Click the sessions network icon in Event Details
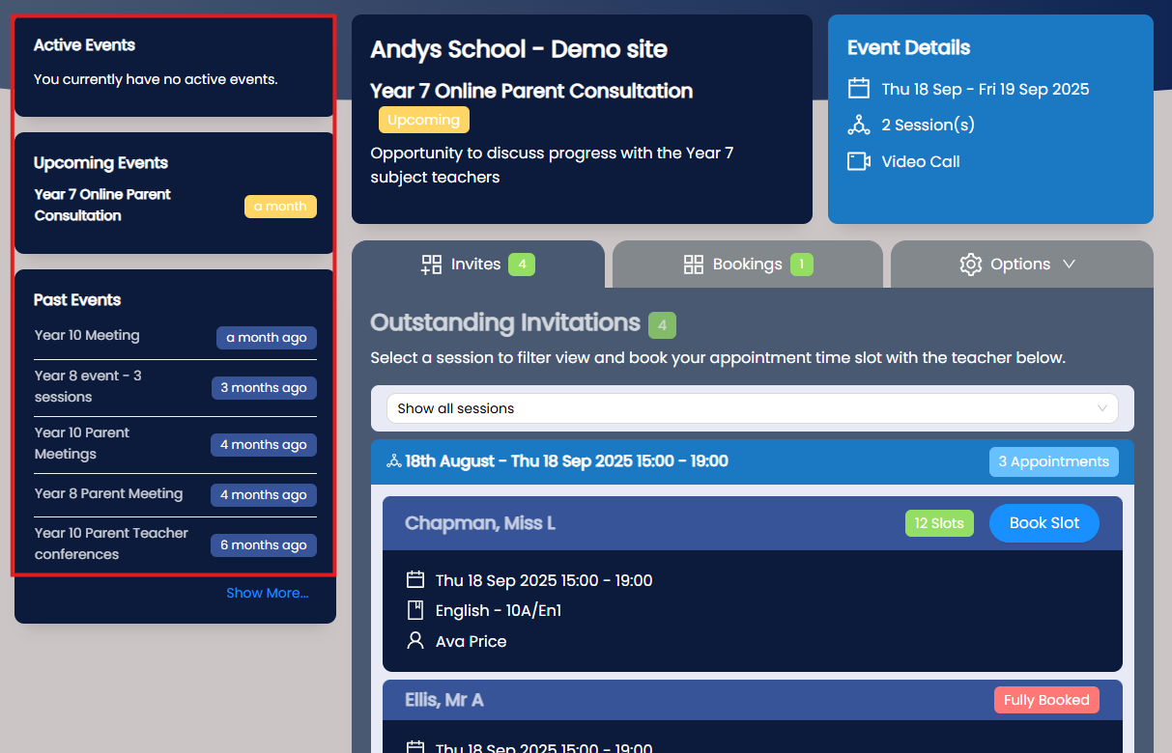 pyautogui.click(x=859, y=125)
